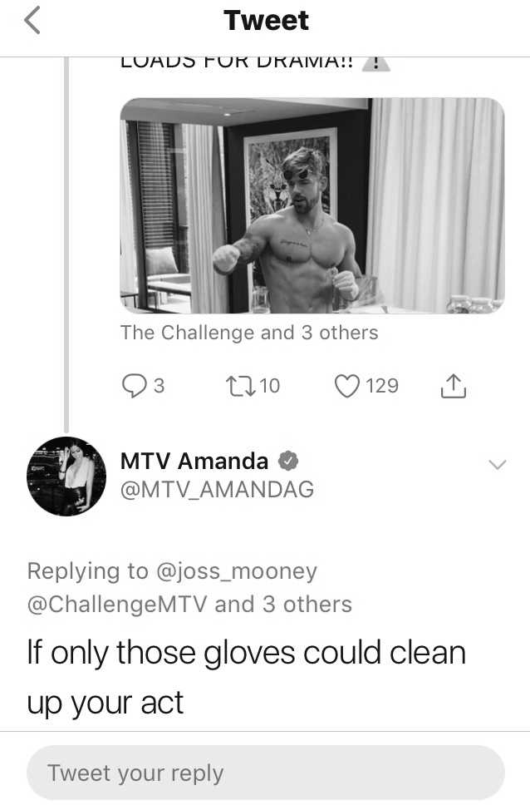Tap the Tweet header title
Screen dimensions: 530x805
coord(266,21)
